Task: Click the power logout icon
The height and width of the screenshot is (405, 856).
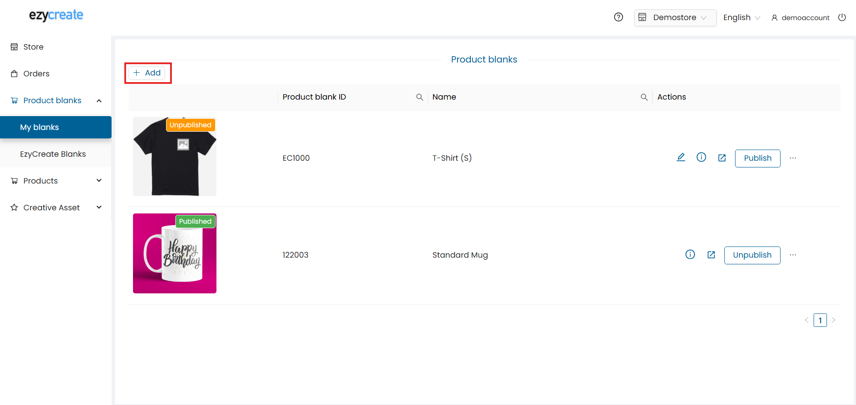Action: click(842, 17)
